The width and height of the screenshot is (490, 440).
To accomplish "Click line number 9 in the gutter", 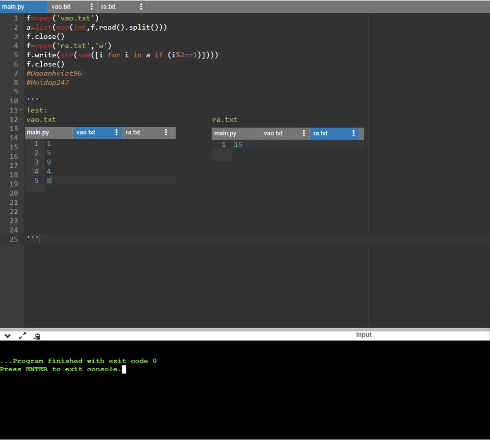I will (16, 92).
